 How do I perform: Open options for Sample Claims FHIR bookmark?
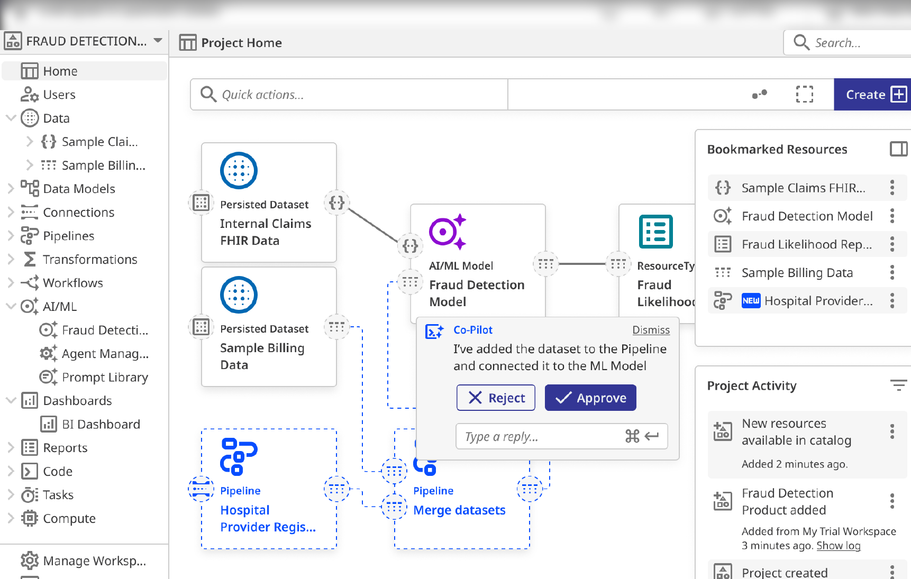coord(892,187)
